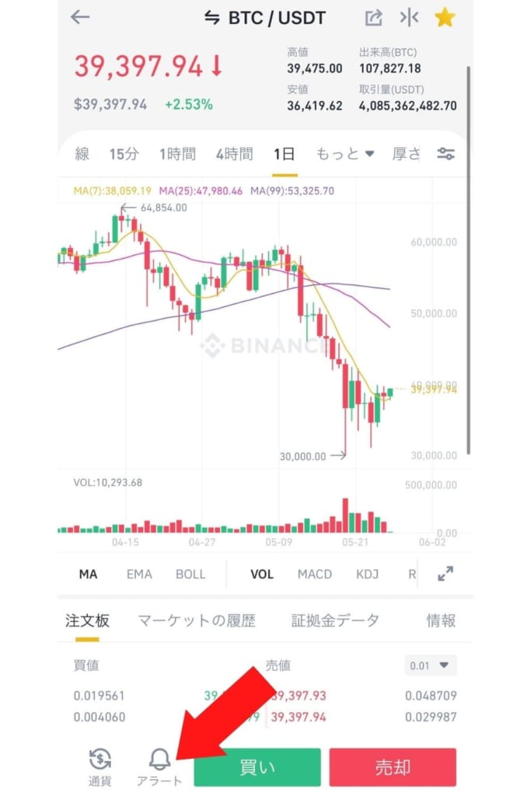Tap the yellow favorite star
This screenshot has height=796, width=531.
click(445, 17)
